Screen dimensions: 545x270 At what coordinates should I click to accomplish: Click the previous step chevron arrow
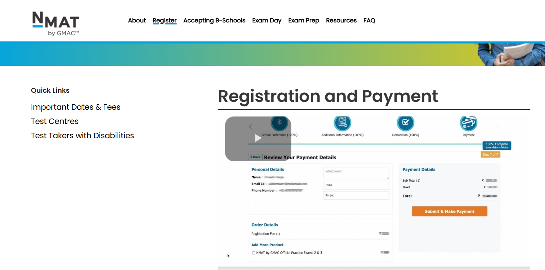point(251,126)
